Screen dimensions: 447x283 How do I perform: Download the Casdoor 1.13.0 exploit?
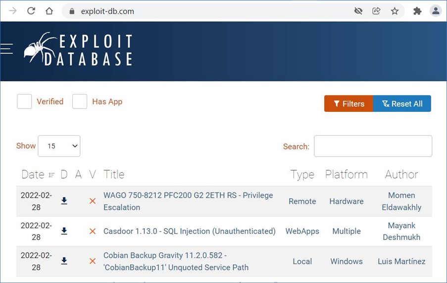pyautogui.click(x=64, y=231)
